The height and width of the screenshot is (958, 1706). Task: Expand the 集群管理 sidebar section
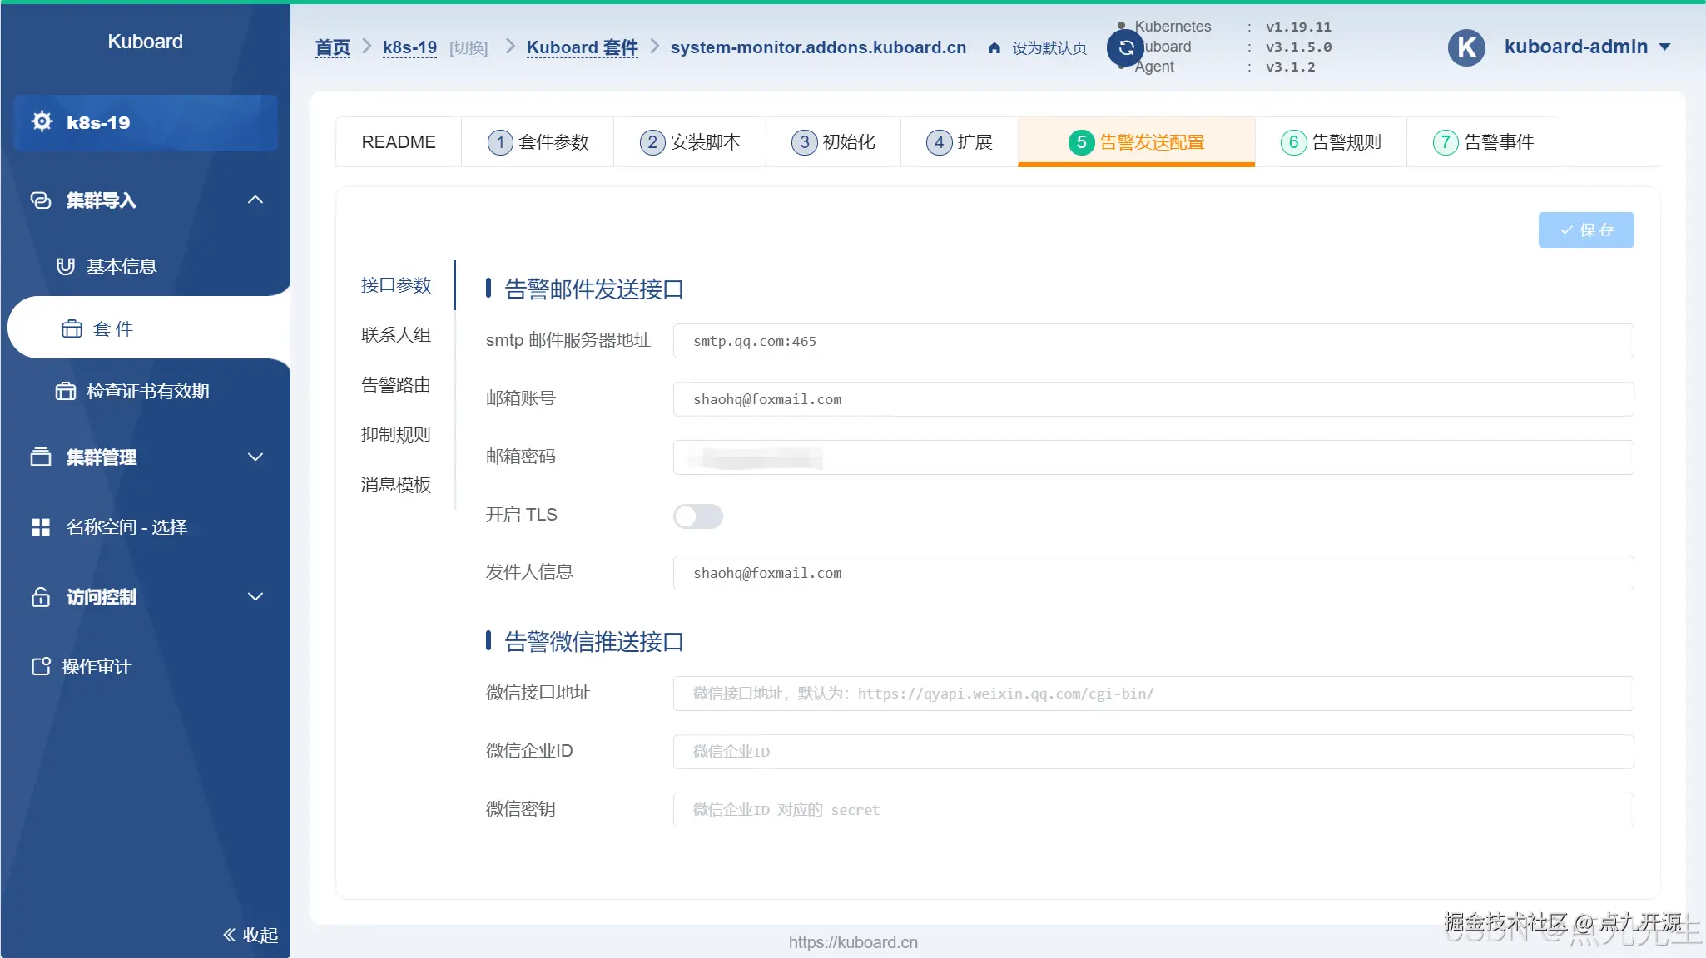(255, 457)
